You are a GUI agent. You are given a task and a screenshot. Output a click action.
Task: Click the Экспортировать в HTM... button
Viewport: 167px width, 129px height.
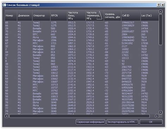point(122,122)
